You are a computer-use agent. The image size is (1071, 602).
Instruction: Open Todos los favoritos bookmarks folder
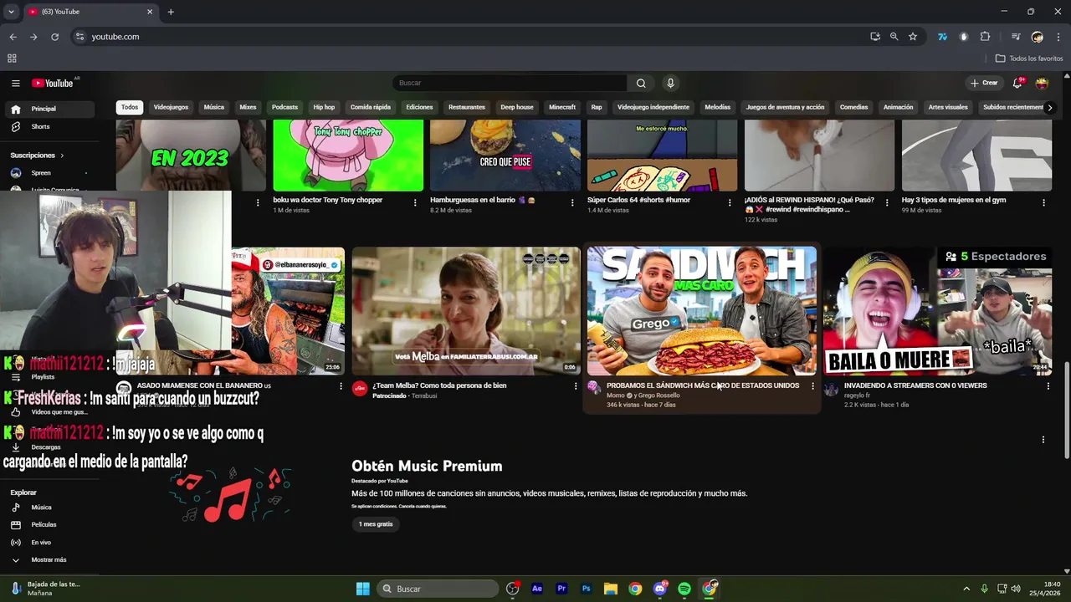pyautogui.click(x=1029, y=59)
